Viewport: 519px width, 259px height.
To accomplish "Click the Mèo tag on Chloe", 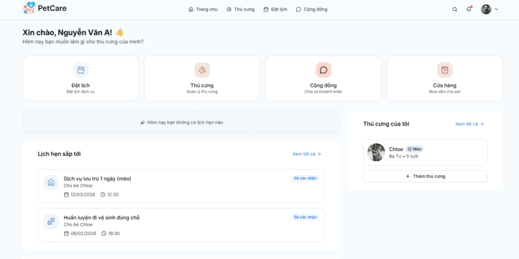I will click(x=414, y=149).
